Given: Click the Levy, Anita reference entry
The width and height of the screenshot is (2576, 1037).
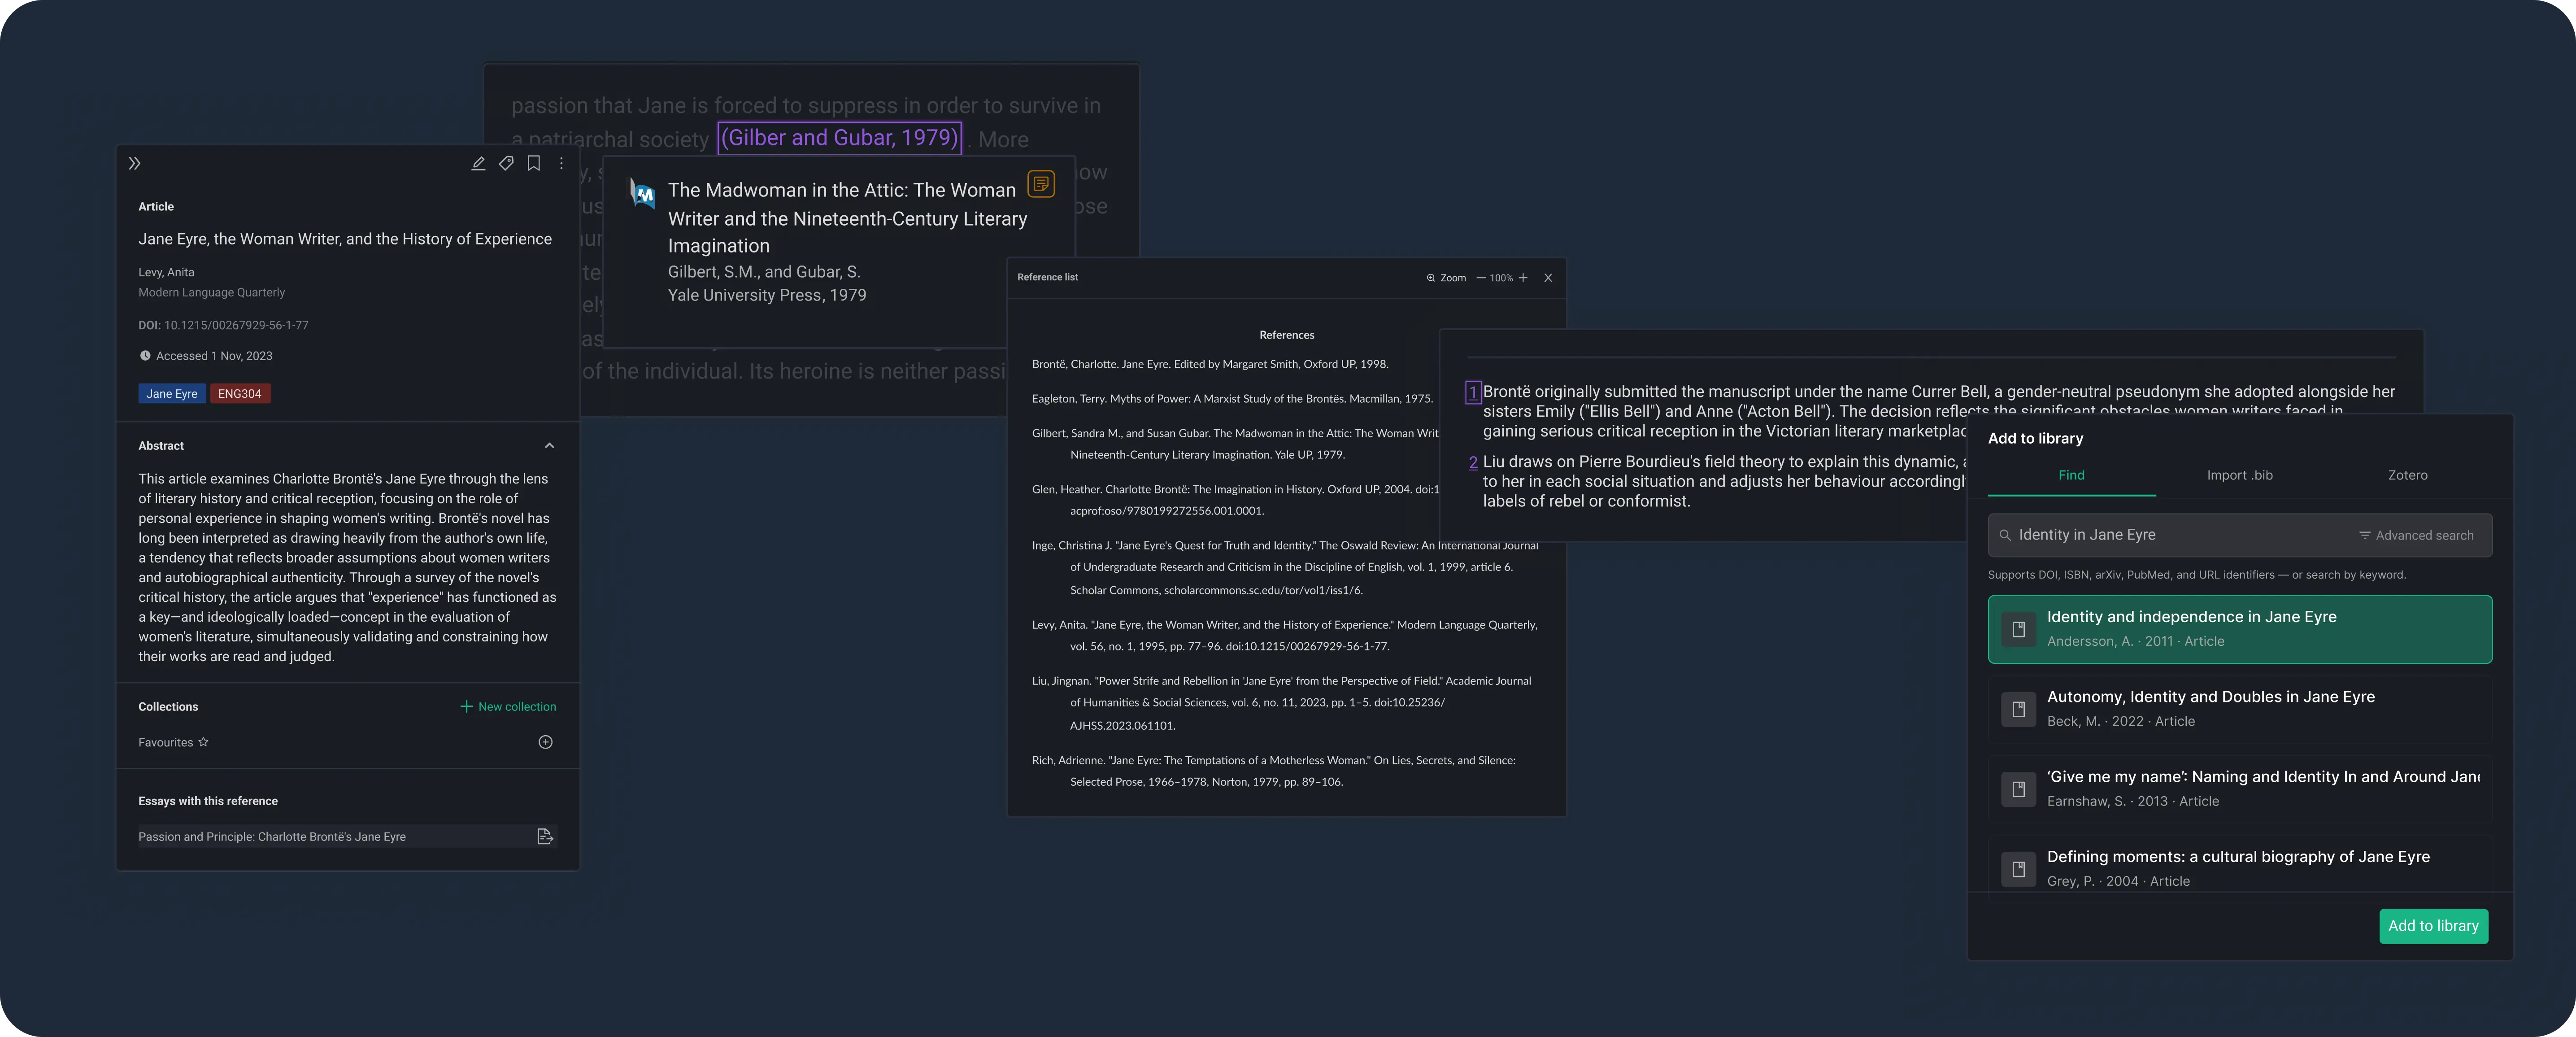Looking at the screenshot, I should pos(1285,636).
